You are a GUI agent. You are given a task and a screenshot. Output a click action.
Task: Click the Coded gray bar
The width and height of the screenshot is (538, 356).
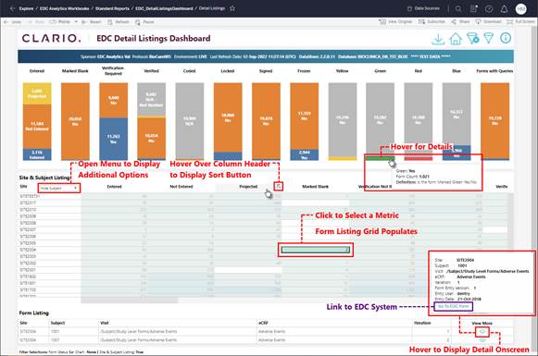pyautogui.click(x=190, y=121)
